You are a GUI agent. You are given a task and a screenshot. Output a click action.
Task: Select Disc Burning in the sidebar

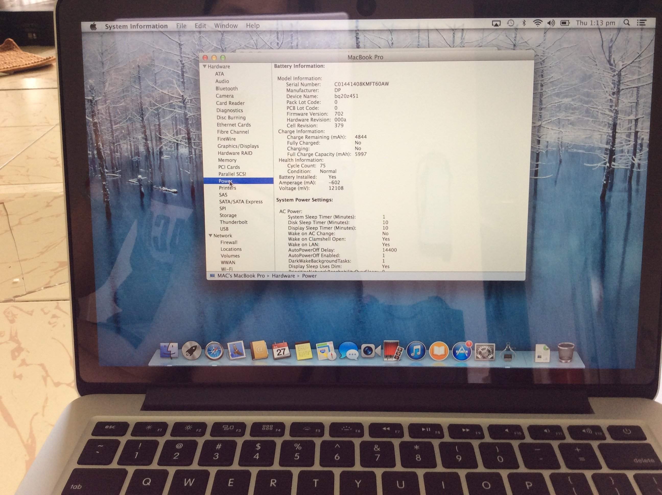pyautogui.click(x=231, y=118)
